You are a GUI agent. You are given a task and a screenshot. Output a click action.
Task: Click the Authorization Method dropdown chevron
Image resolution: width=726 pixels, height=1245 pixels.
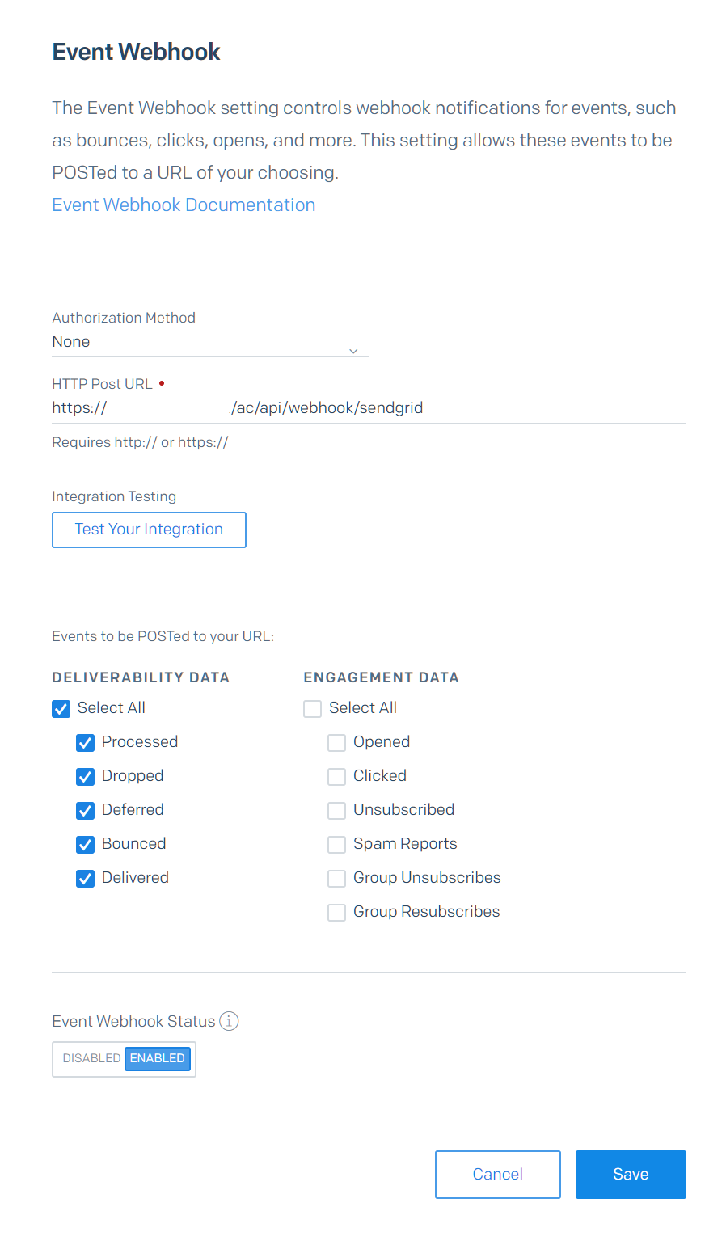353,351
